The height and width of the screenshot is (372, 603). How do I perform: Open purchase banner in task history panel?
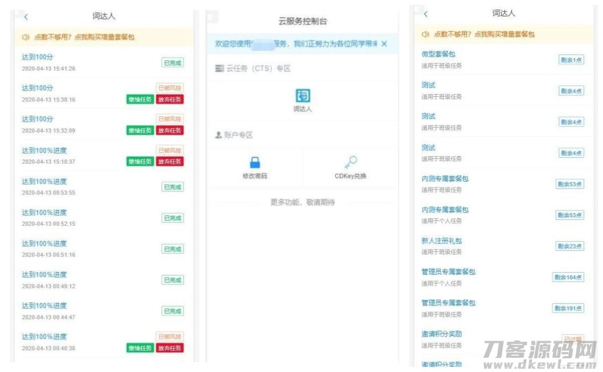pos(104,37)
